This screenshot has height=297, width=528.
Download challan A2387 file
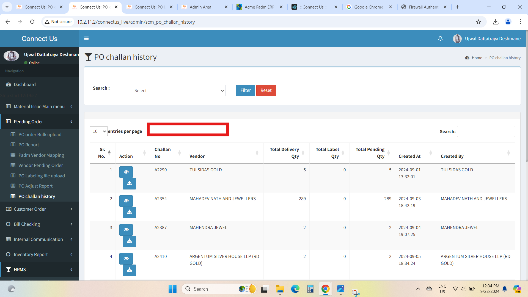tap(129, 241)
